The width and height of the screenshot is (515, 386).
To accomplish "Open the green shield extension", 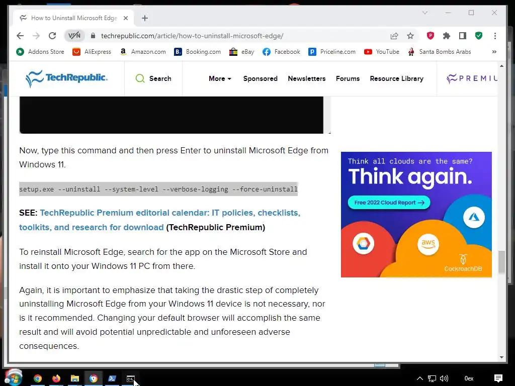I will (479, 36).
